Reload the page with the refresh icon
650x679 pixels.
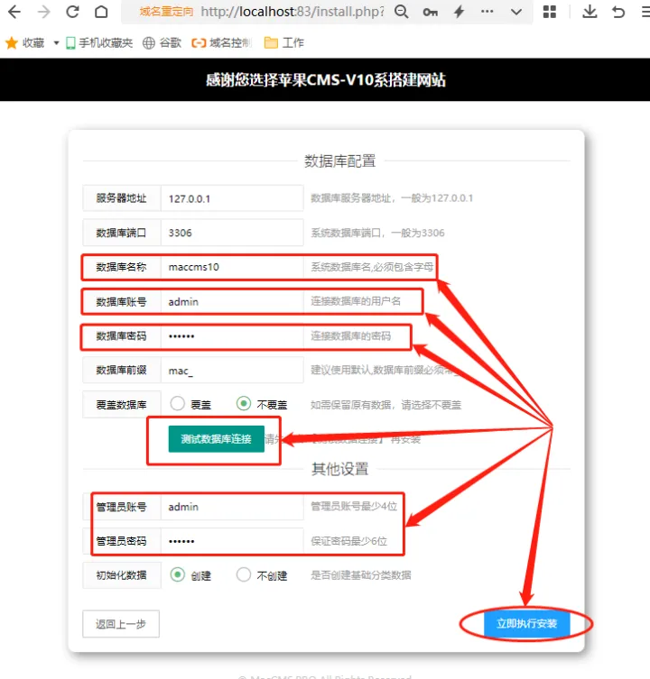point(72,12)
